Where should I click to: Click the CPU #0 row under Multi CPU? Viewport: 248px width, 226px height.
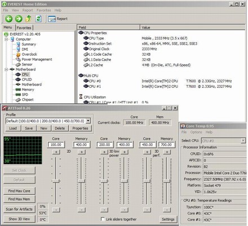coord(162,81)
